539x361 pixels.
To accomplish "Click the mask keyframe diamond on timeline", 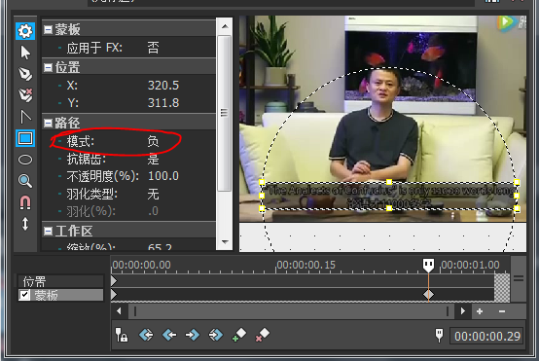I will [x=428, y=294].
